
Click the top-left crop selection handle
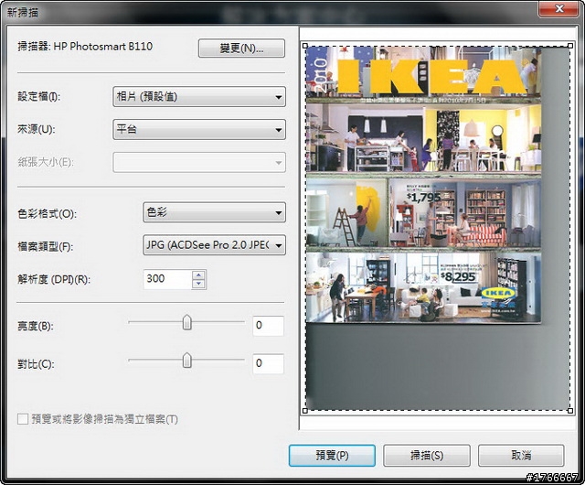pos(304,46)
